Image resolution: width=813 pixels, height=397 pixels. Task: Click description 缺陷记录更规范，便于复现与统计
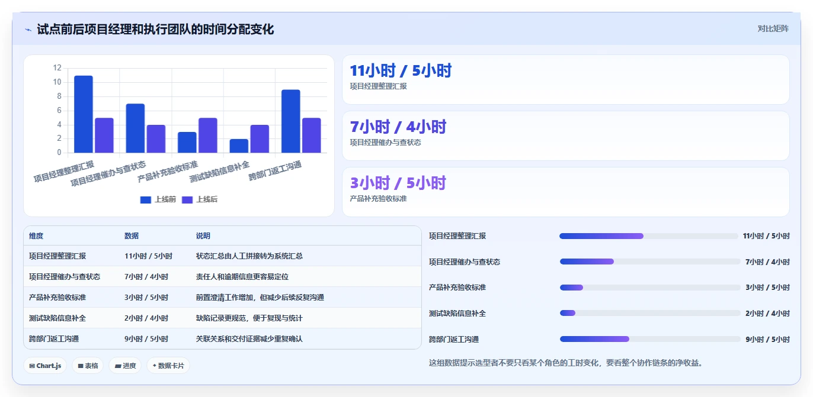(249, 318)
